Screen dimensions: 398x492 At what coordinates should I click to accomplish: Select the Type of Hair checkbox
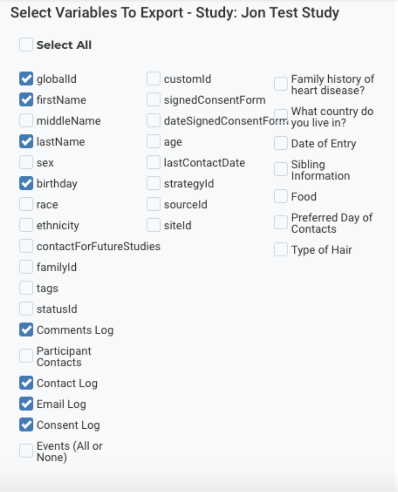pyautogui.click(x=281, y=250)
